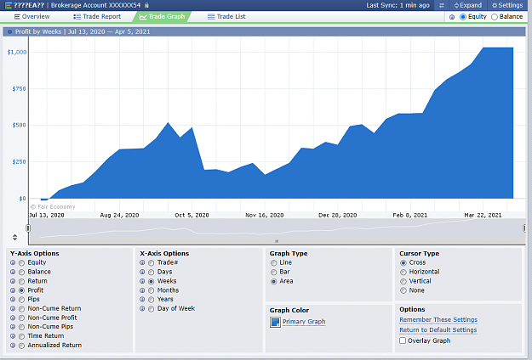
Task: Set Graph Type to Area
Action: tap(274, 281)
